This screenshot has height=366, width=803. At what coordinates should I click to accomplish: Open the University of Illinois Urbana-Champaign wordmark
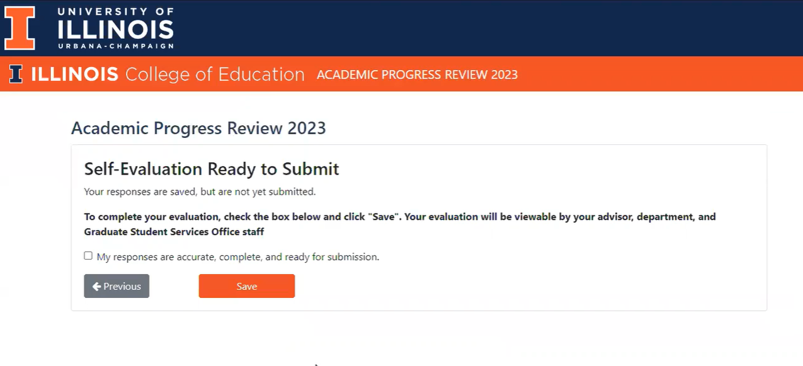(x=115, y=28)
